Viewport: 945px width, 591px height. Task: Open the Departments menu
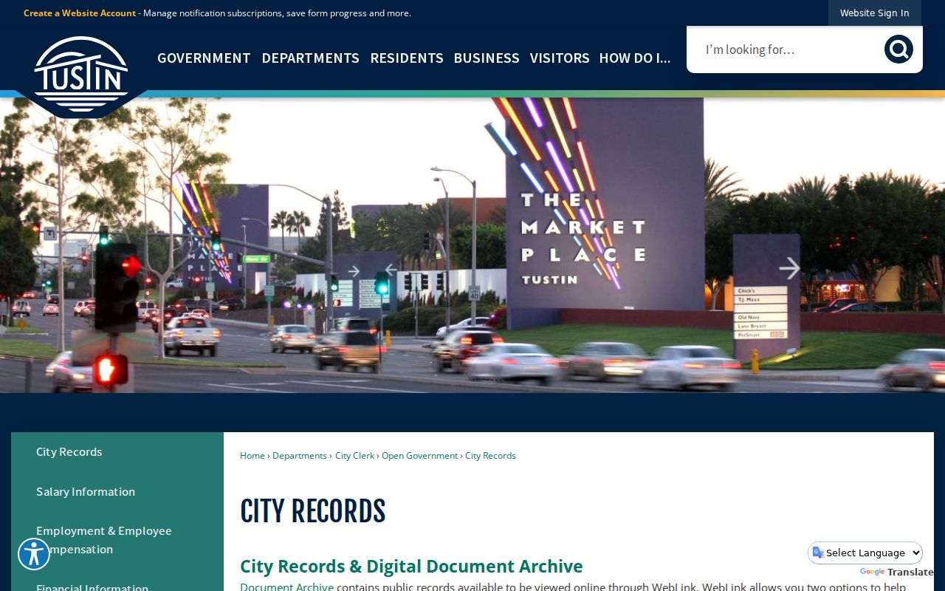[x=310, y=58]
